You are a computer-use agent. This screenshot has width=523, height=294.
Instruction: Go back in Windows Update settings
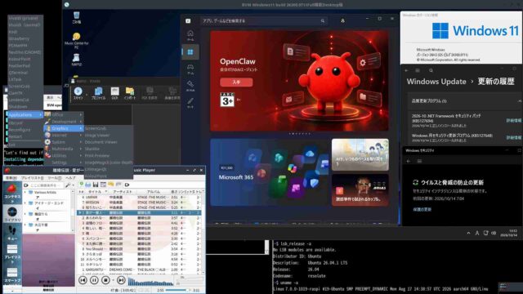(x=407, y=70)
